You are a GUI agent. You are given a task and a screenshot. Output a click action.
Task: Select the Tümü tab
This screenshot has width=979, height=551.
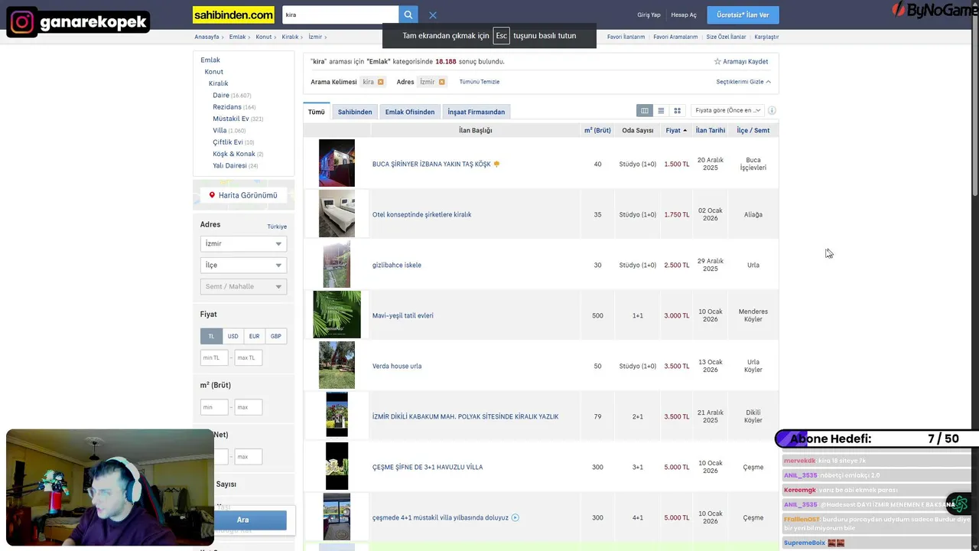pyautogui.click(x=316, y=112)
